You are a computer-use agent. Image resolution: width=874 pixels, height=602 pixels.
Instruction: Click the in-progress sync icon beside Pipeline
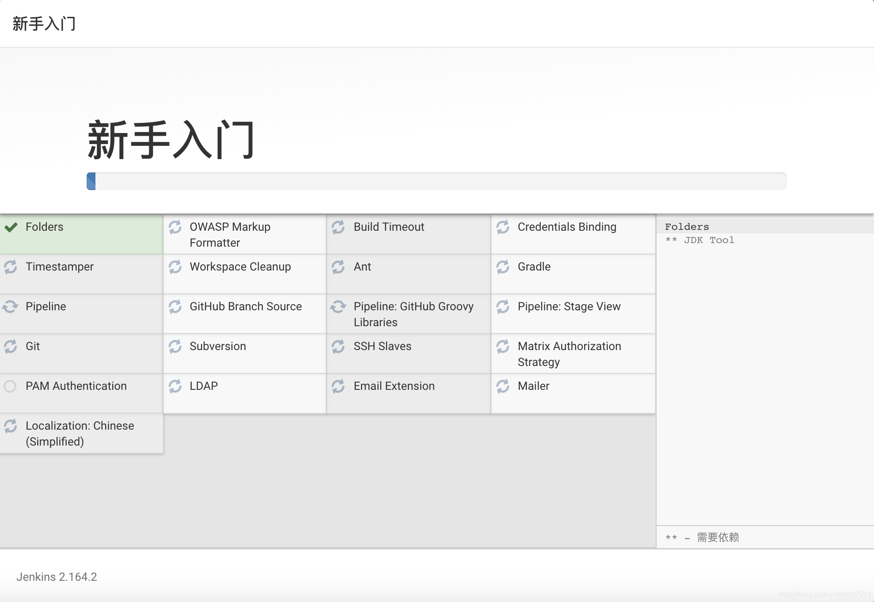10,306
